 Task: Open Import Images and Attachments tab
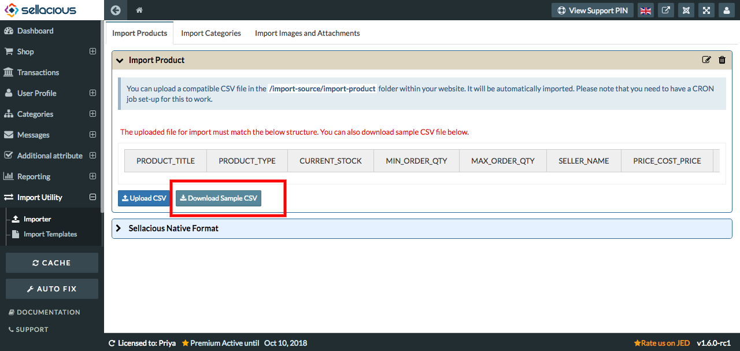pos(308,34)
